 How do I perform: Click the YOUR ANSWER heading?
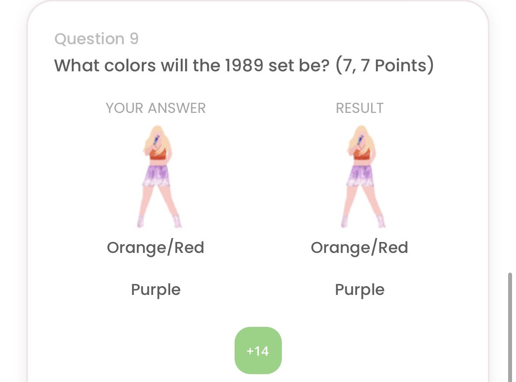click(156, 108)
